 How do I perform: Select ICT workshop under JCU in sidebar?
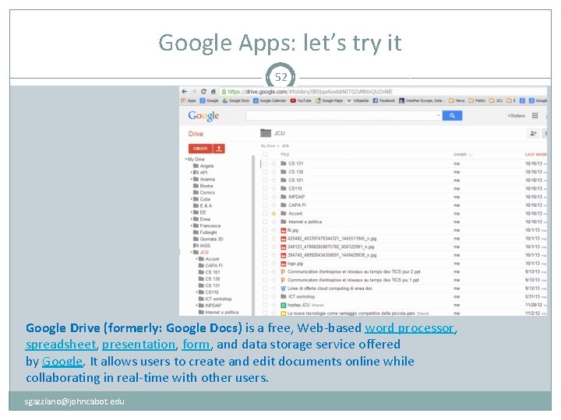point(215,299)
